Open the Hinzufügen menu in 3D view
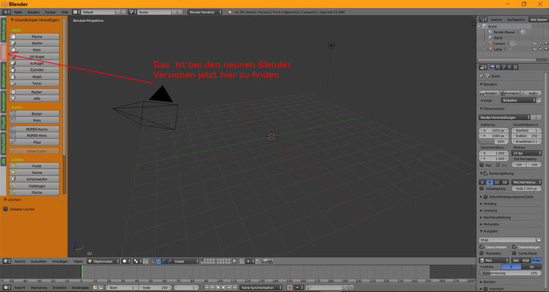The image size is (549, 292). pos(60,261)
